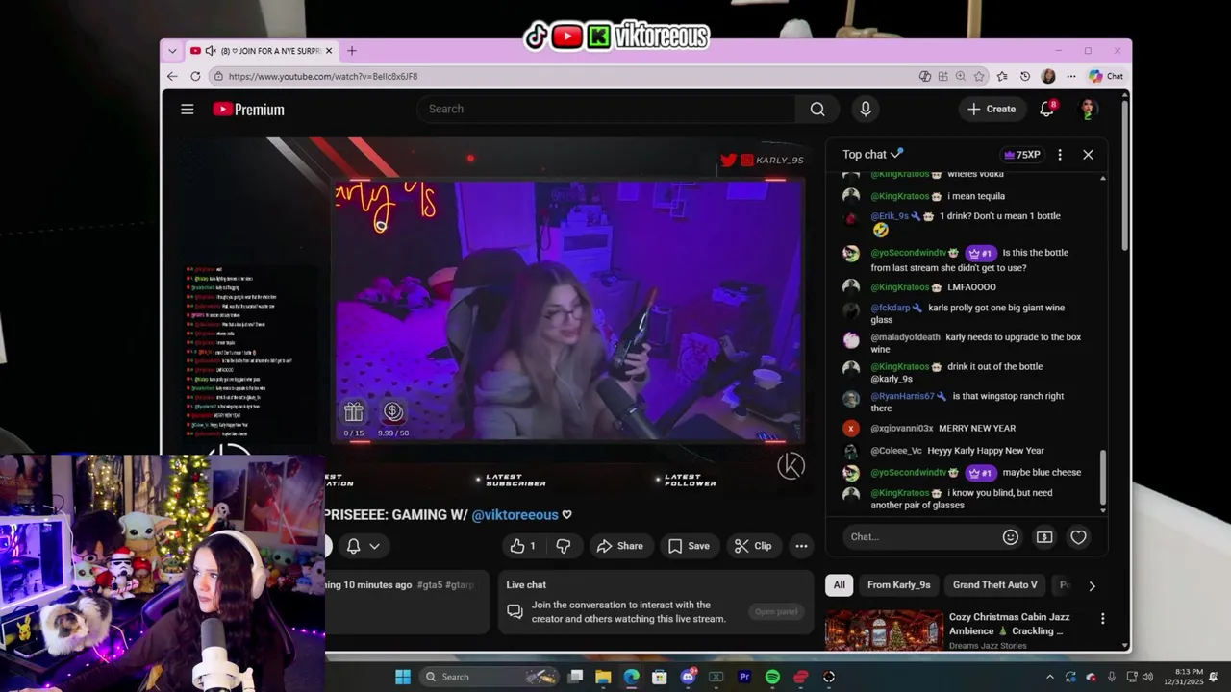Click the Dreams Jazz Stories channel name

coord(988,646)
